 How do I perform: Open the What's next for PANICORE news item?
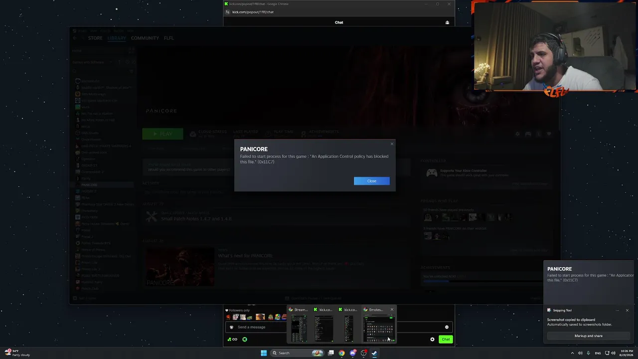245,256
